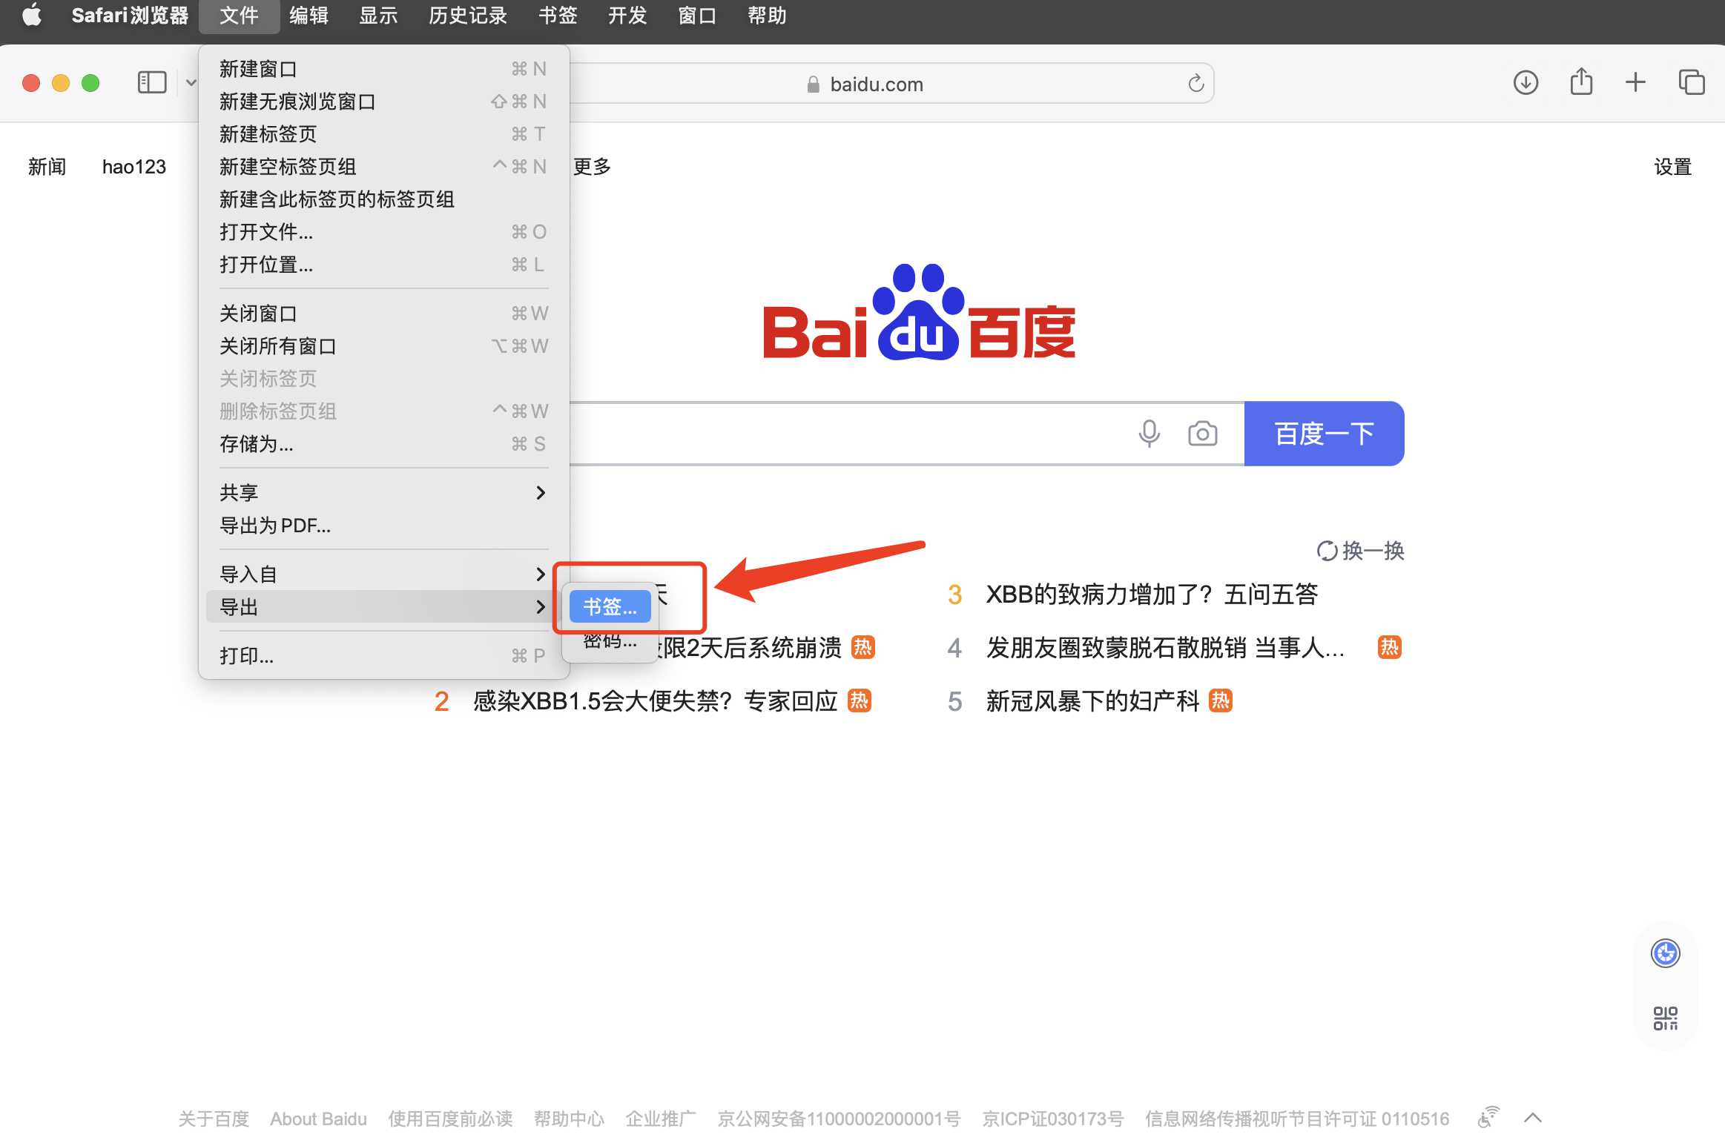Choose 新建含此标签页的标签页组
This screenshot has height=1146, width=1725.
384,199
